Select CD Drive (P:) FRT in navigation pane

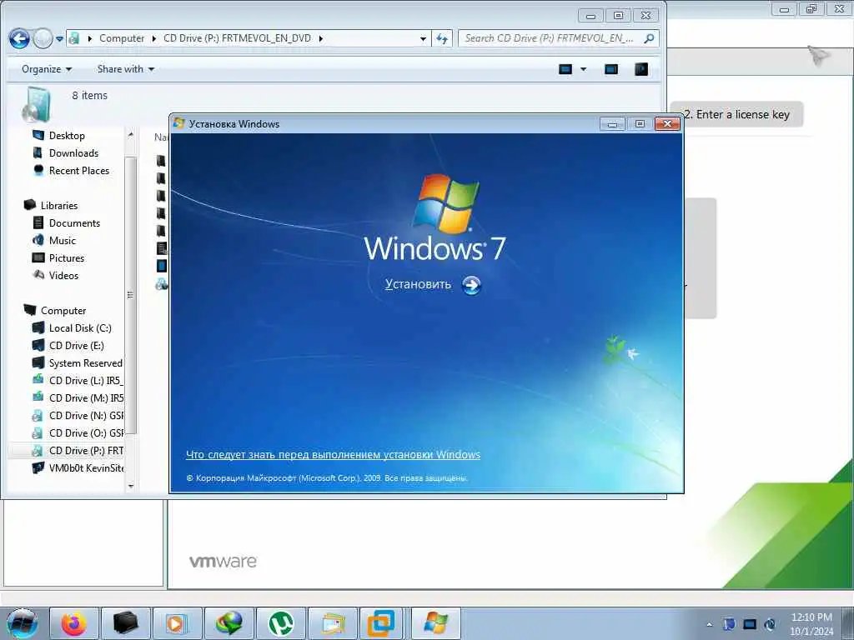pos(86,451)
